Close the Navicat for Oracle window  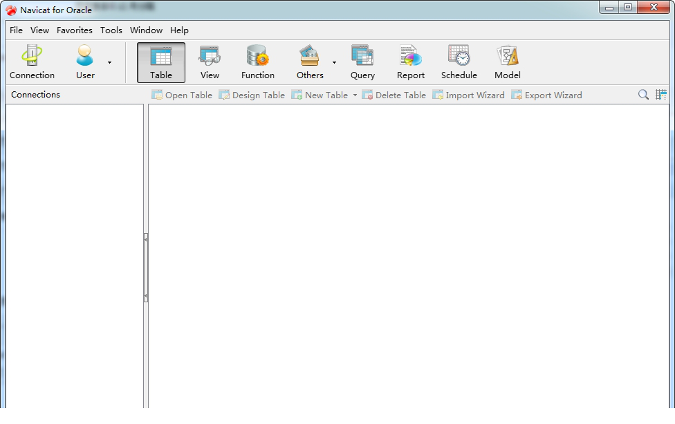pos(654,8)
